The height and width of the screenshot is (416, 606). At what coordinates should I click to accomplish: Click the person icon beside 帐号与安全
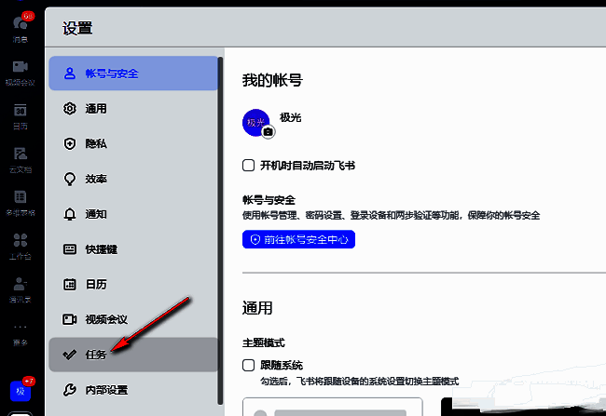tap(70, 73)
